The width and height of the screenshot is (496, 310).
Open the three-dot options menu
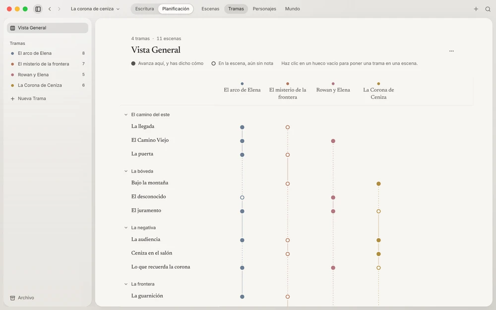pos(451,51)
